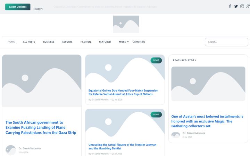Expand the More dropdown menu
Image resolution: width=250 pixels, height=156 pixels.
coord(124,42)
